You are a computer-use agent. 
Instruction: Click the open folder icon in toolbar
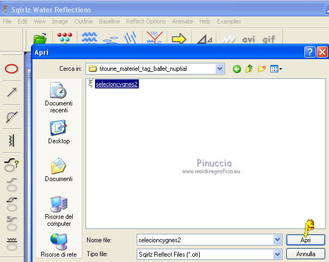(x=40, y=38)
